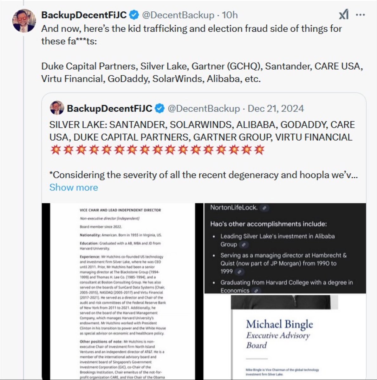Expand the quoted tweet with Show more
This screenshot has height=380, width=377.
(74, 187)
